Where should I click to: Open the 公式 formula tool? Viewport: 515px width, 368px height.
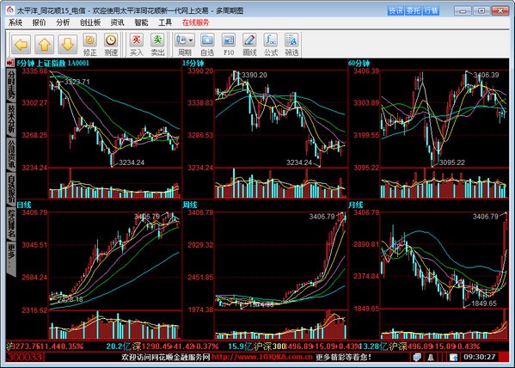(271, 45)
